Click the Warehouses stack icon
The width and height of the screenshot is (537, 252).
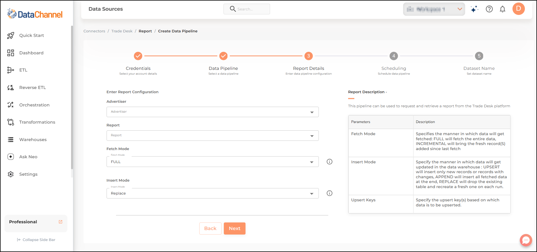(x=11, y=140)
